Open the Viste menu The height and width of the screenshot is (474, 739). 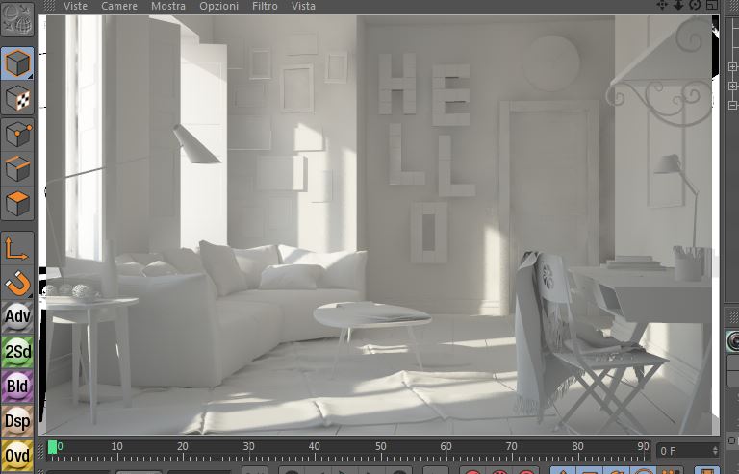[x=75, y=6]
